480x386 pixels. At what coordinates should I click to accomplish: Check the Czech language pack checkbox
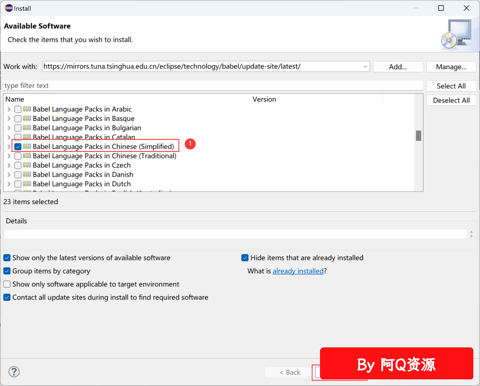(x=18, y=165)
